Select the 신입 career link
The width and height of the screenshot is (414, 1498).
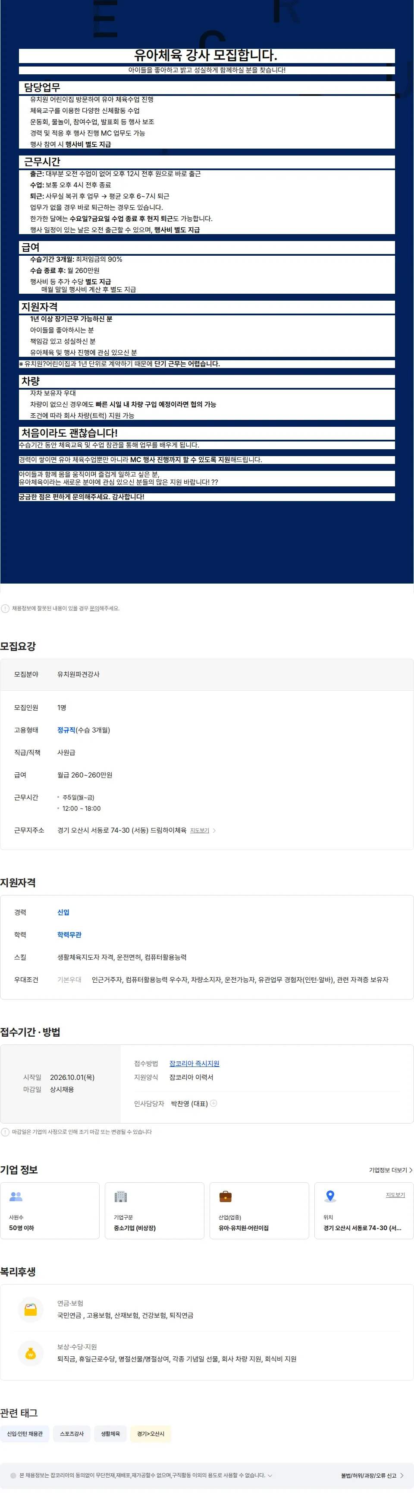pos(63,912)
